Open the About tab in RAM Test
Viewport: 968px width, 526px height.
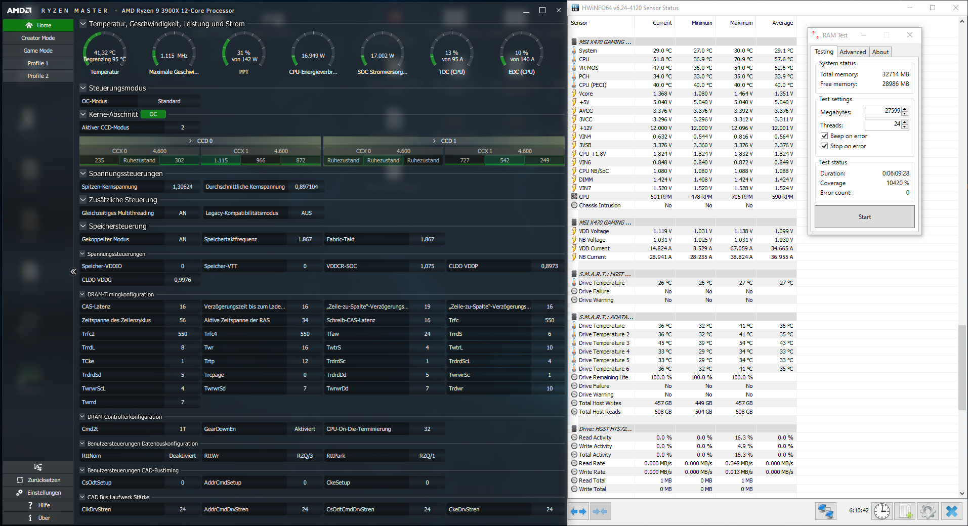coord(880,52)
